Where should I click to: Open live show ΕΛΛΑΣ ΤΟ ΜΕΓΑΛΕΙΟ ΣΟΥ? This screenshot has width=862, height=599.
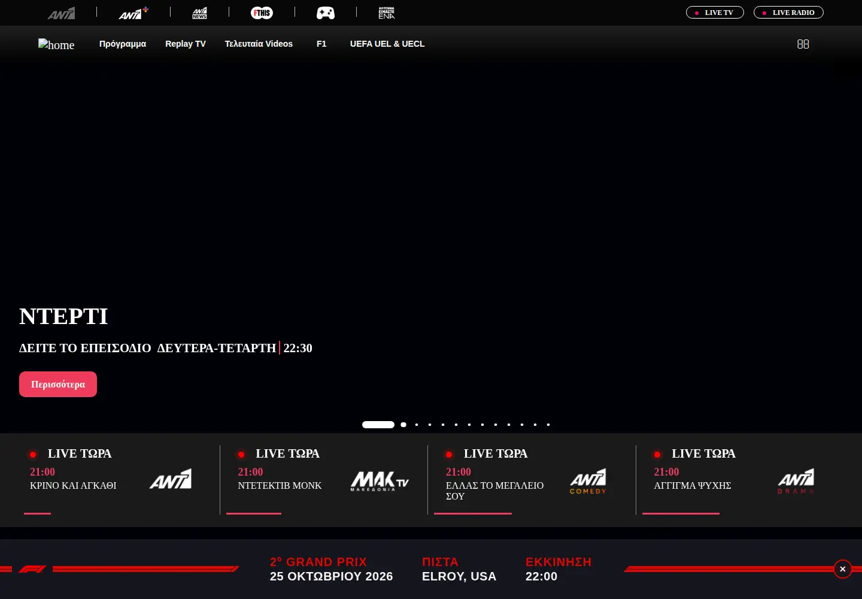click(495, 491)
